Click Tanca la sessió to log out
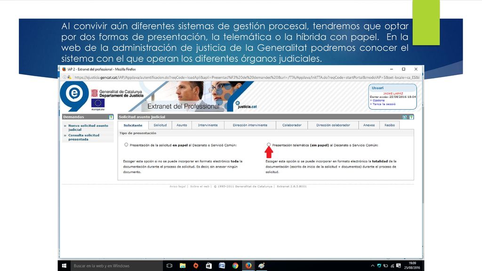 tap(384, 104)
